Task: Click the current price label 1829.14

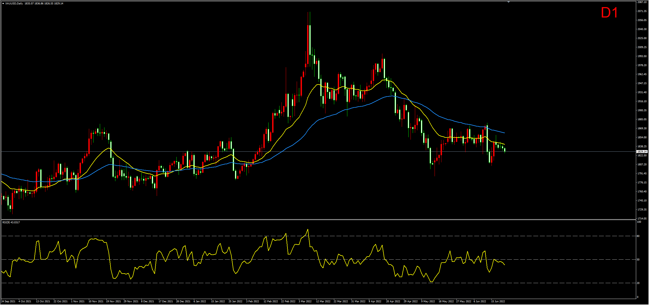Action: click(642, 151)
